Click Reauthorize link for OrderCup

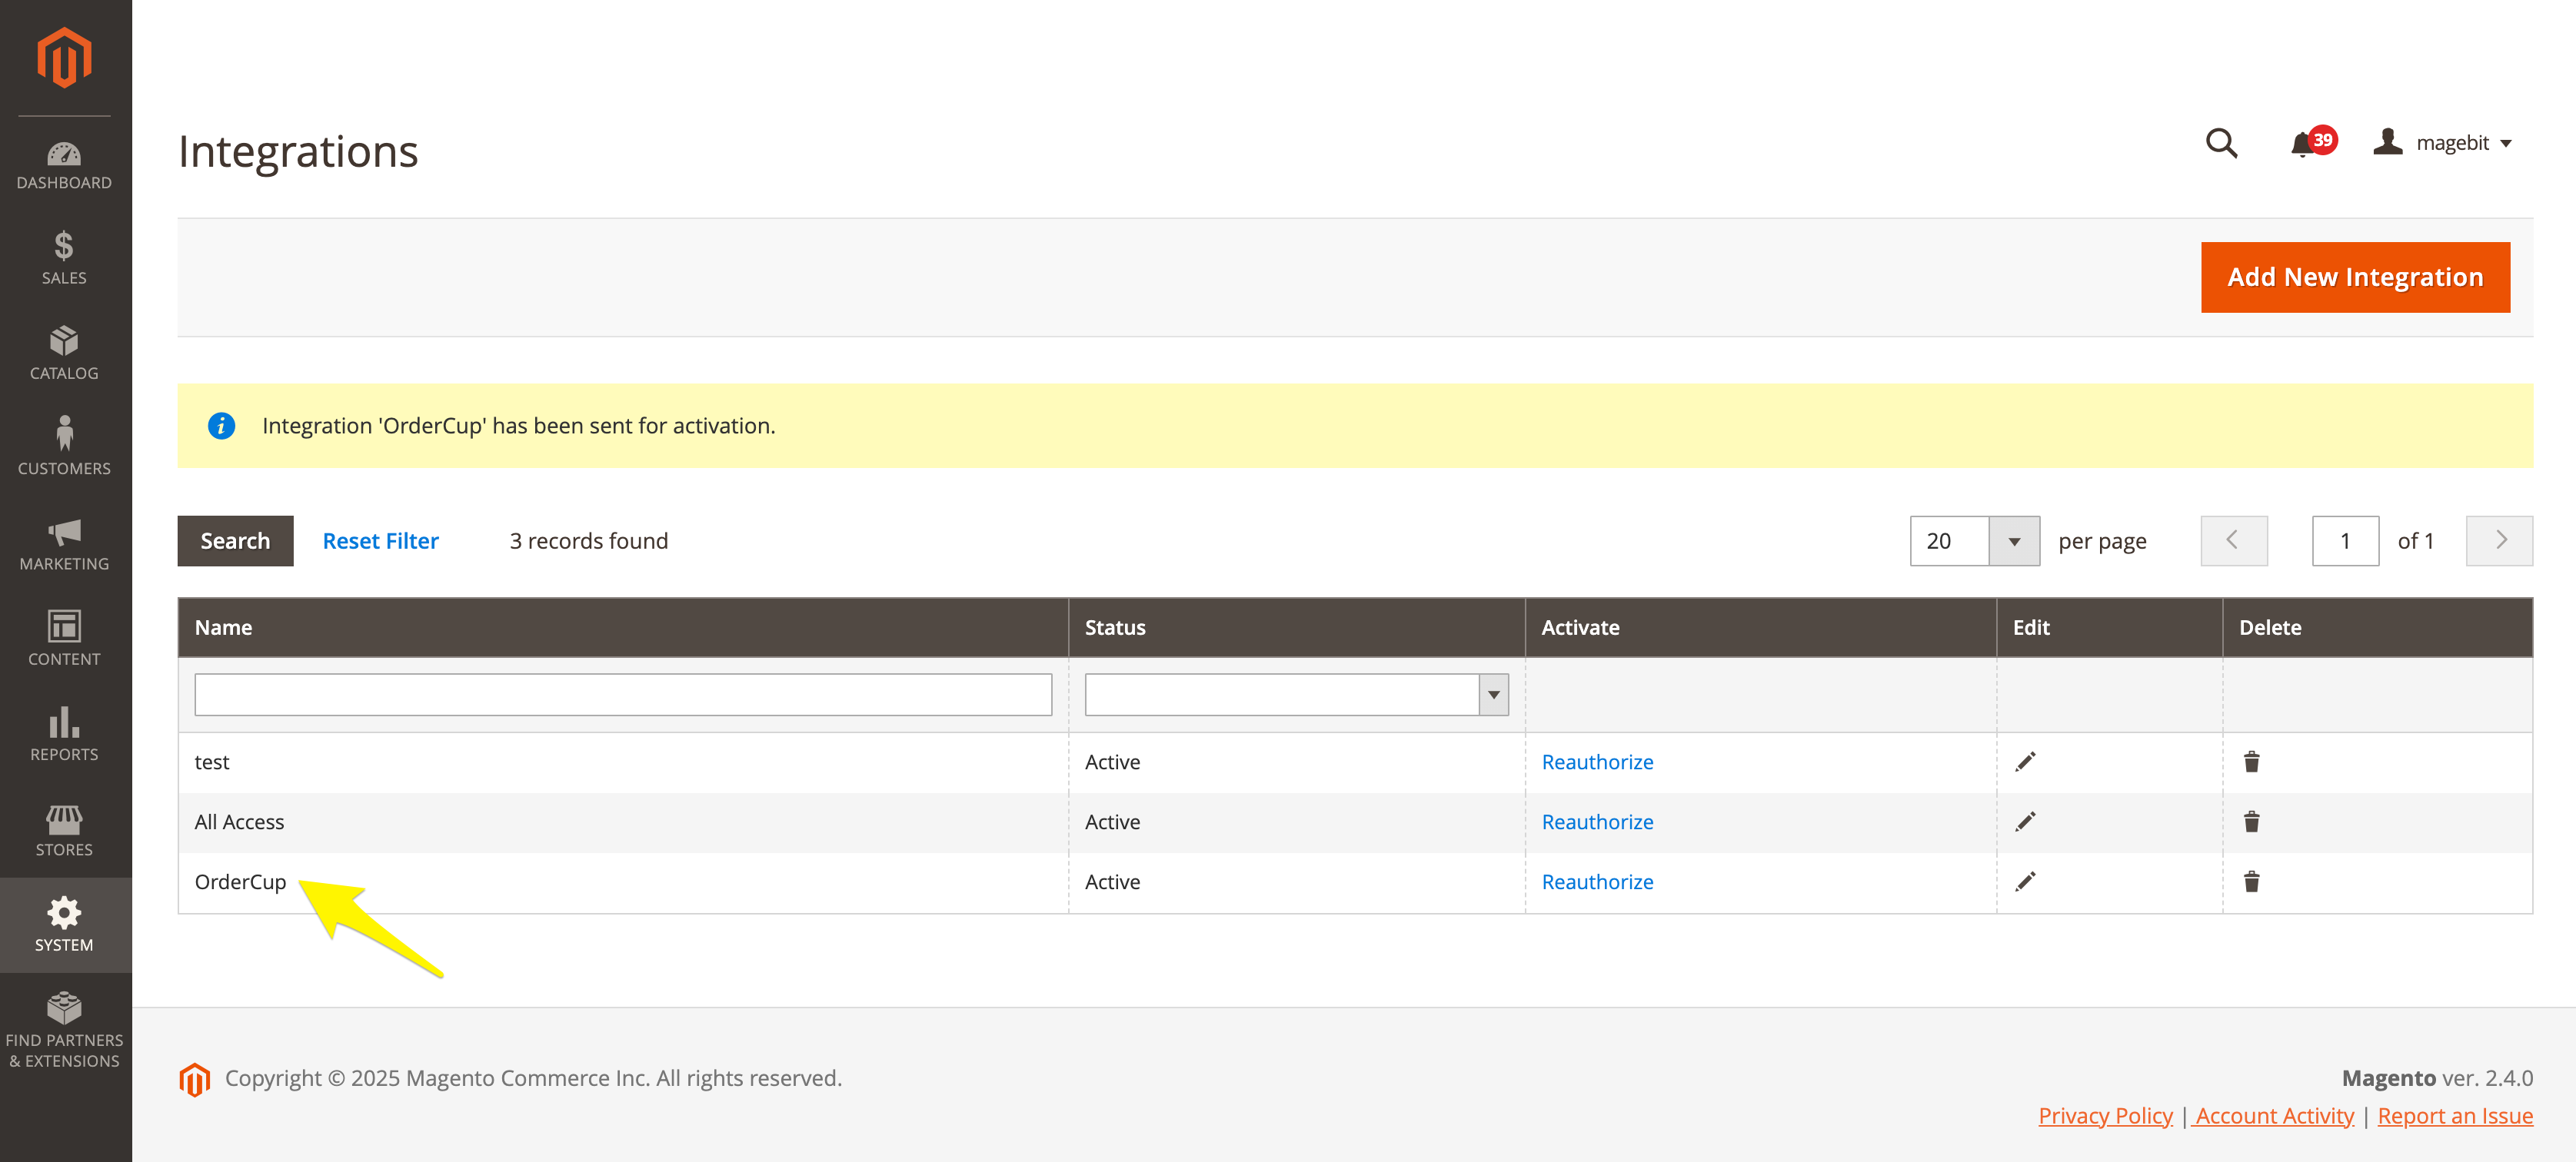pyautogui.click(x=1597, y=881)
